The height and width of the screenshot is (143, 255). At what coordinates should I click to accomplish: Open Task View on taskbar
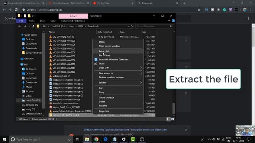[78, 139]
